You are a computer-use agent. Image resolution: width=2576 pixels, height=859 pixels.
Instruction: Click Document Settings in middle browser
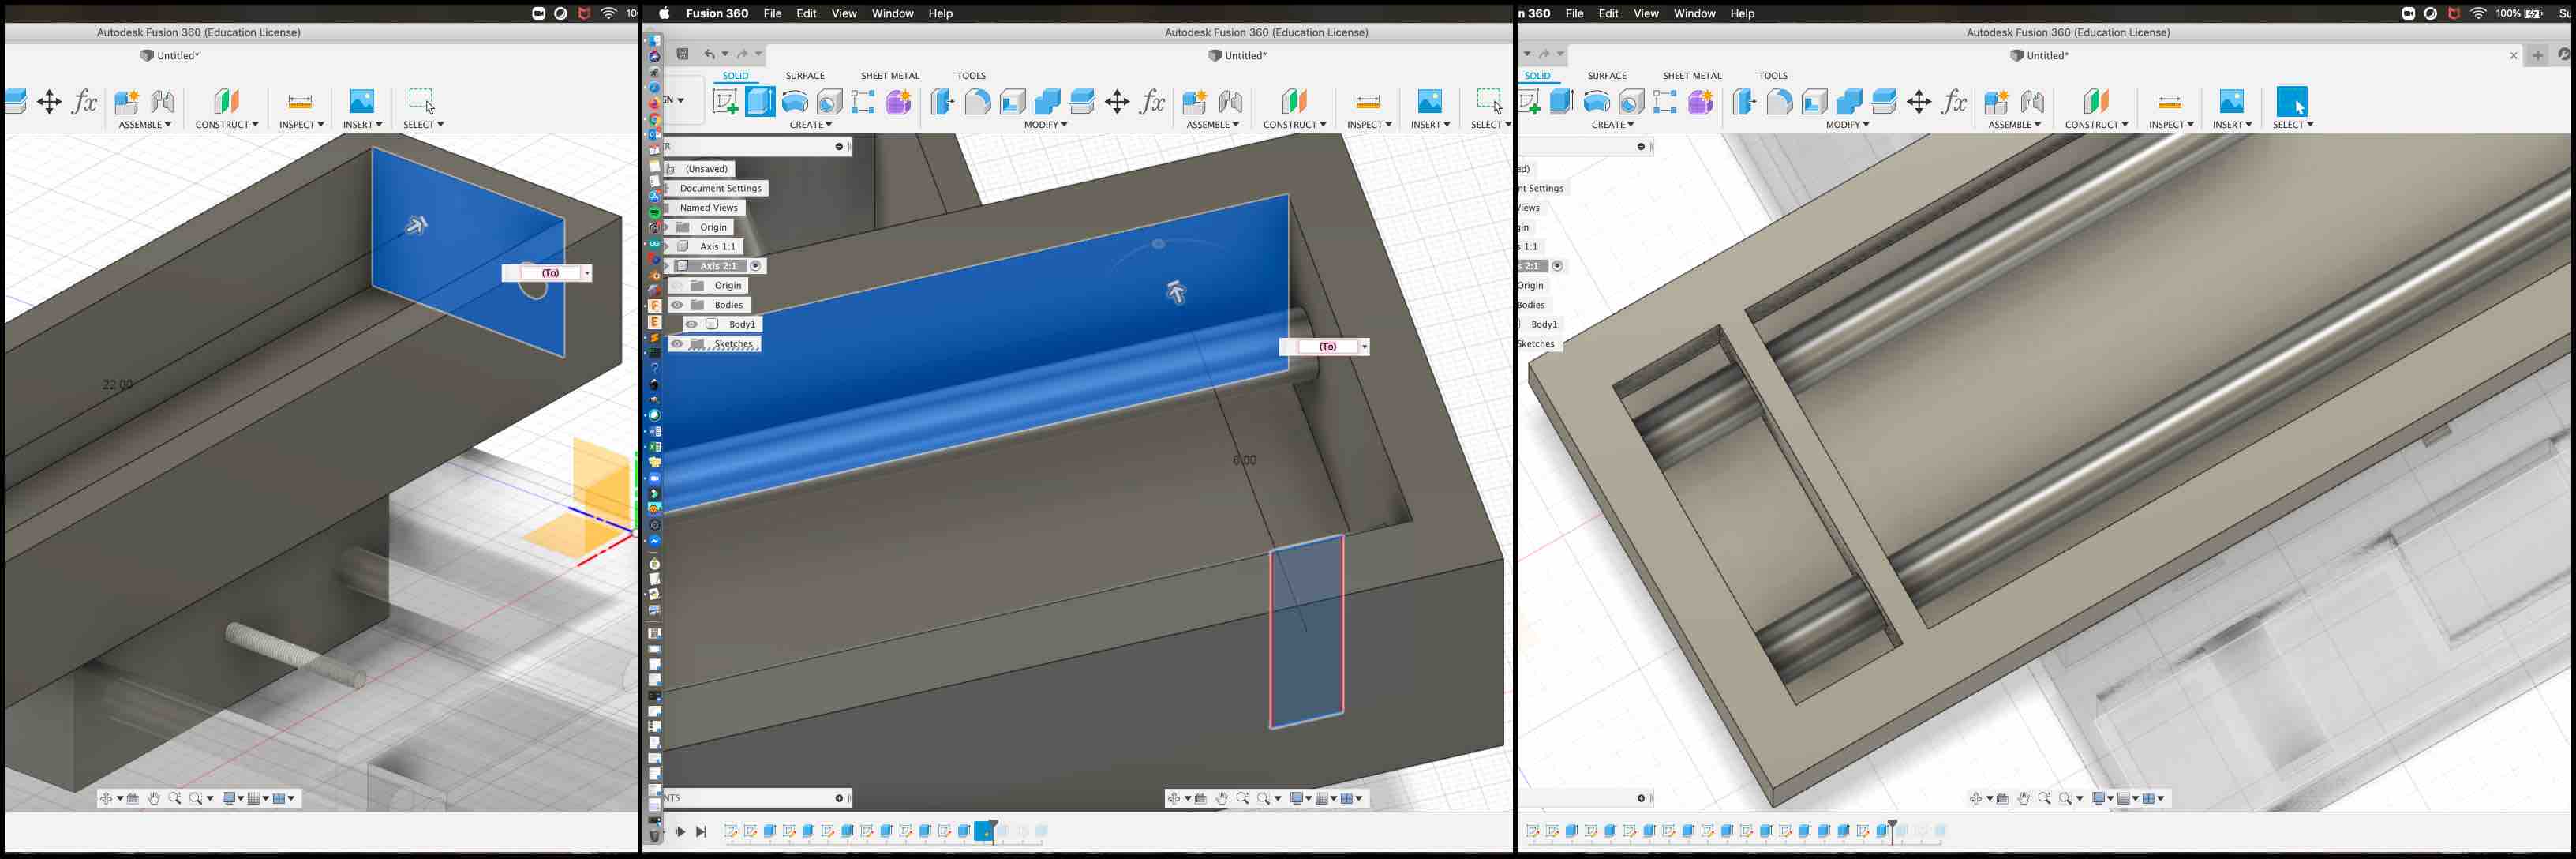coord(720,188)
